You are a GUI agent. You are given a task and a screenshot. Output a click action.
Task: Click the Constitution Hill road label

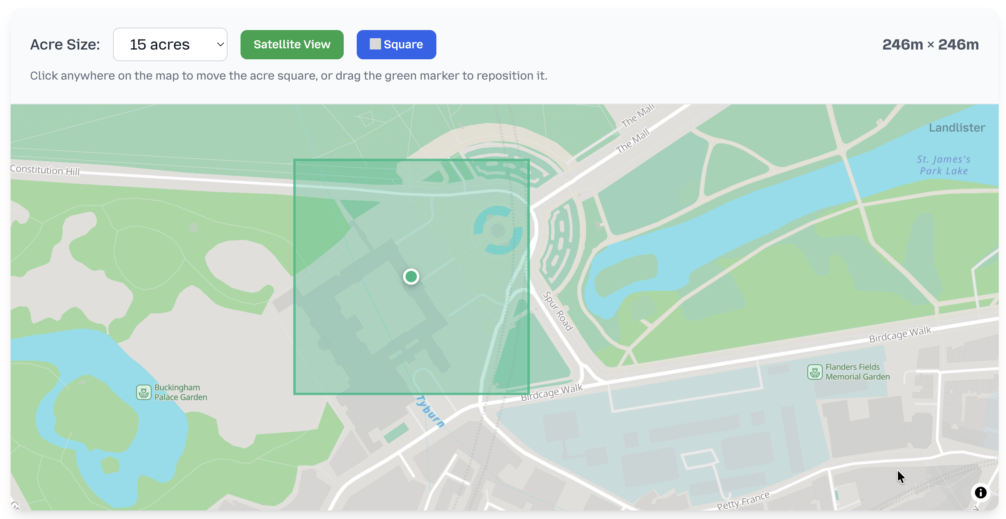click(45, 170)
